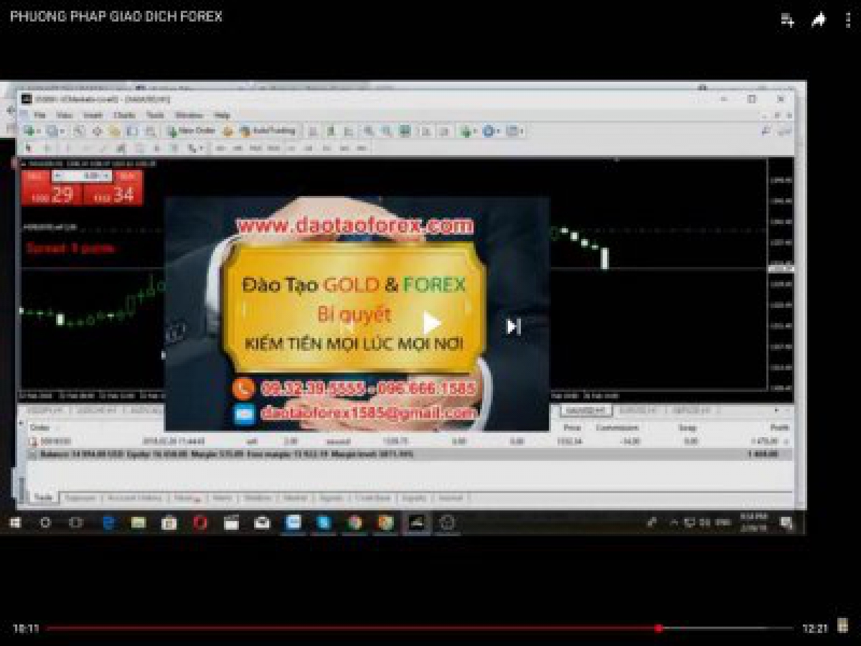Select the Cursor arrow tool

pyautogui.click(x=29, y=149)
